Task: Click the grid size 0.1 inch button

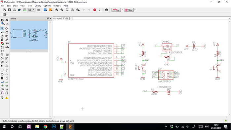Action: pos(60,18)
